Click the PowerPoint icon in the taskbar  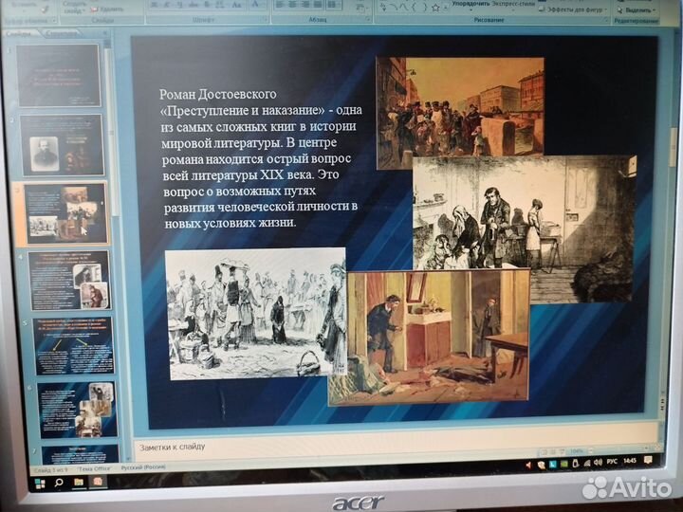point(97,483)
